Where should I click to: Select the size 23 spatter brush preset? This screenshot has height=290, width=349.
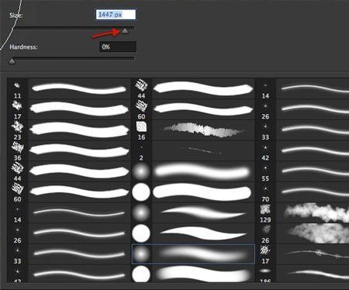tap(69, 130)
